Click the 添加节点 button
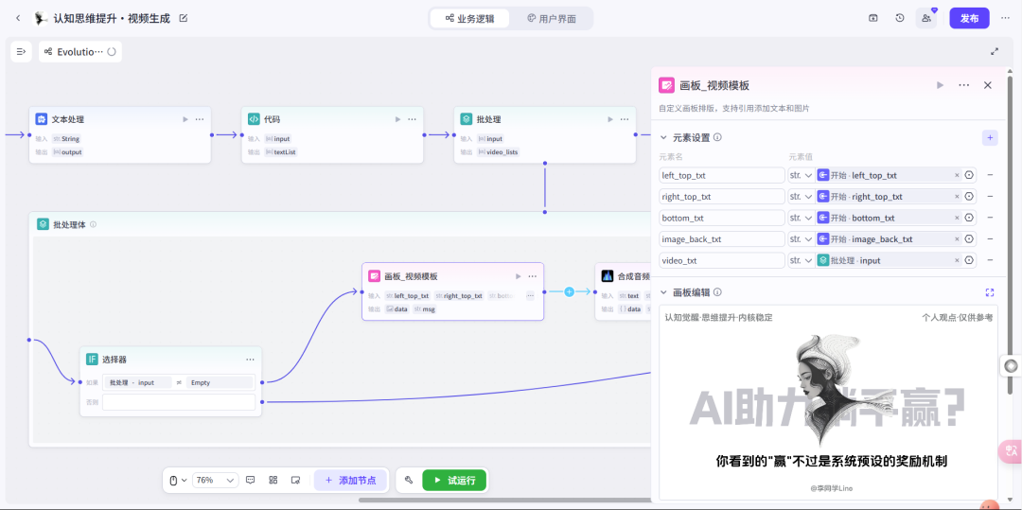 point(350,480)
